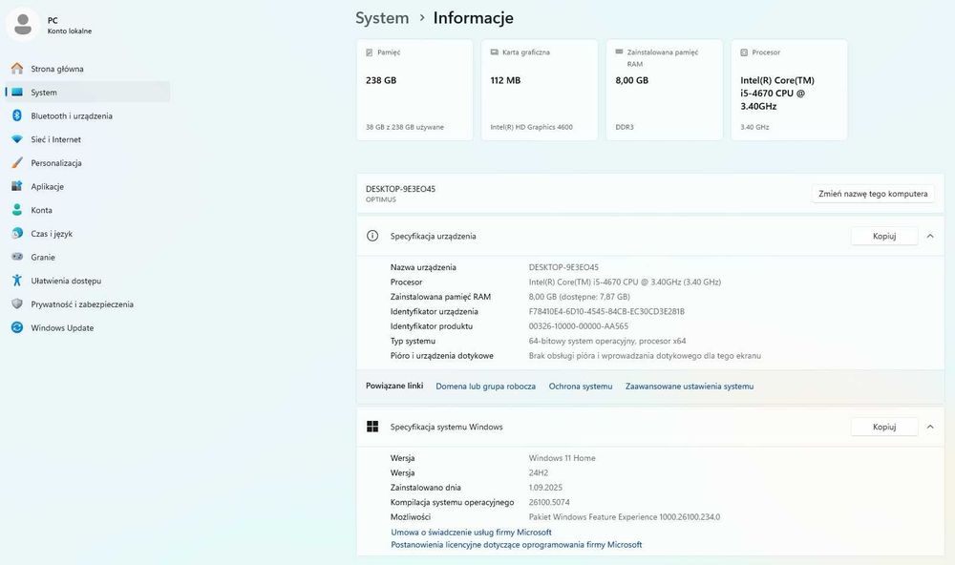955x565 pixels.
Task: Go to the Granie settings section
Action: tap(43, 257)
